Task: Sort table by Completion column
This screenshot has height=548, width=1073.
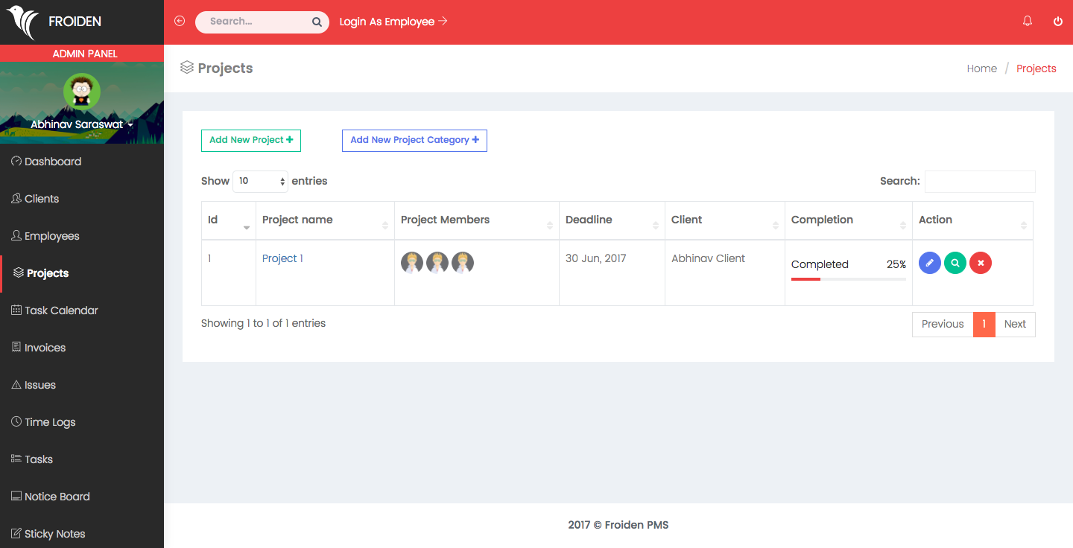Action: pos(848,220)
